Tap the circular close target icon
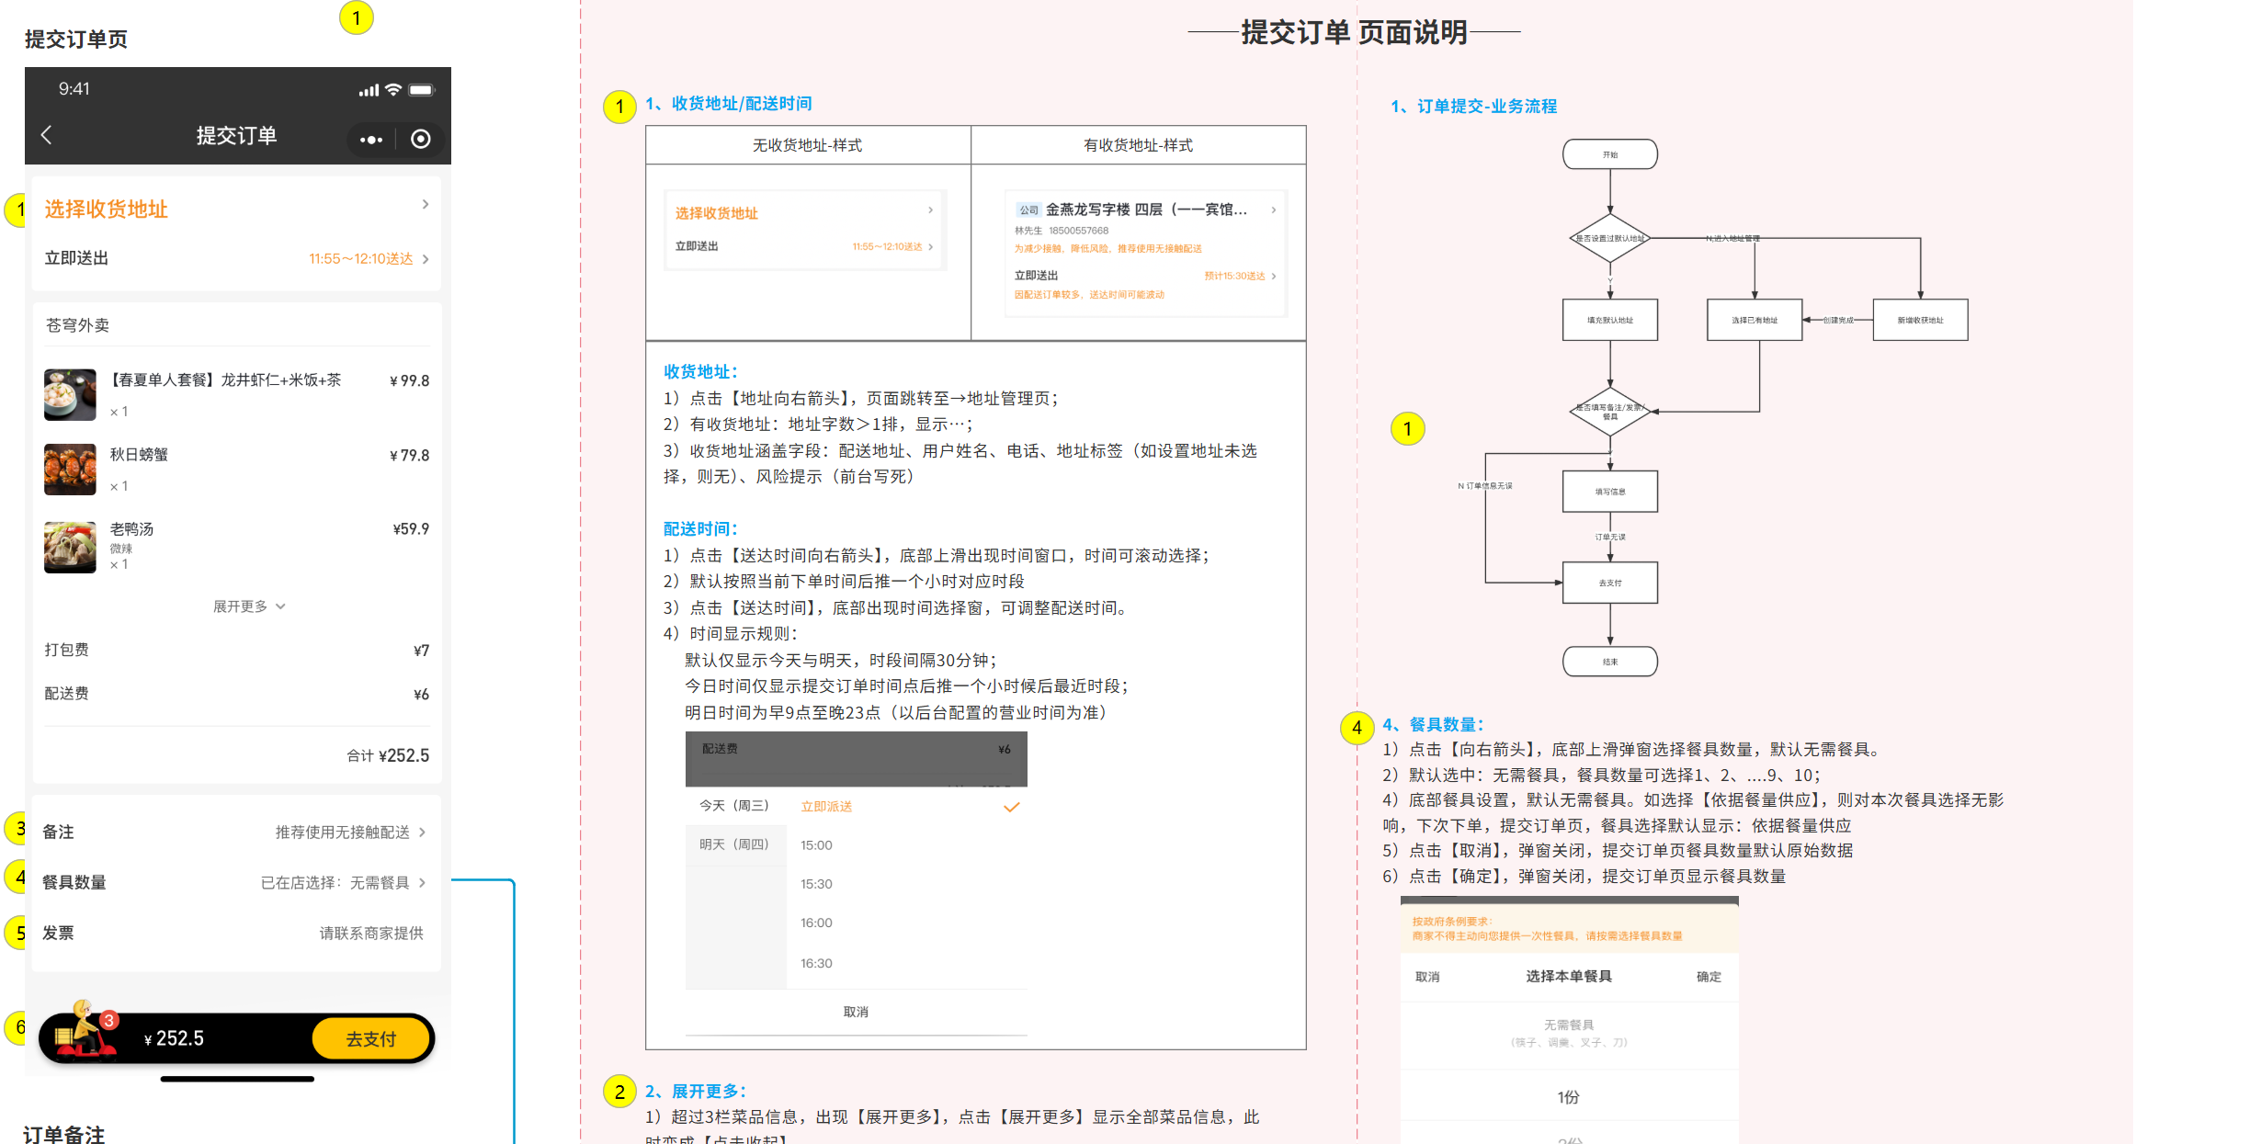Image resolution: width=2260 pixels, height=1144 pixels. 420,139
